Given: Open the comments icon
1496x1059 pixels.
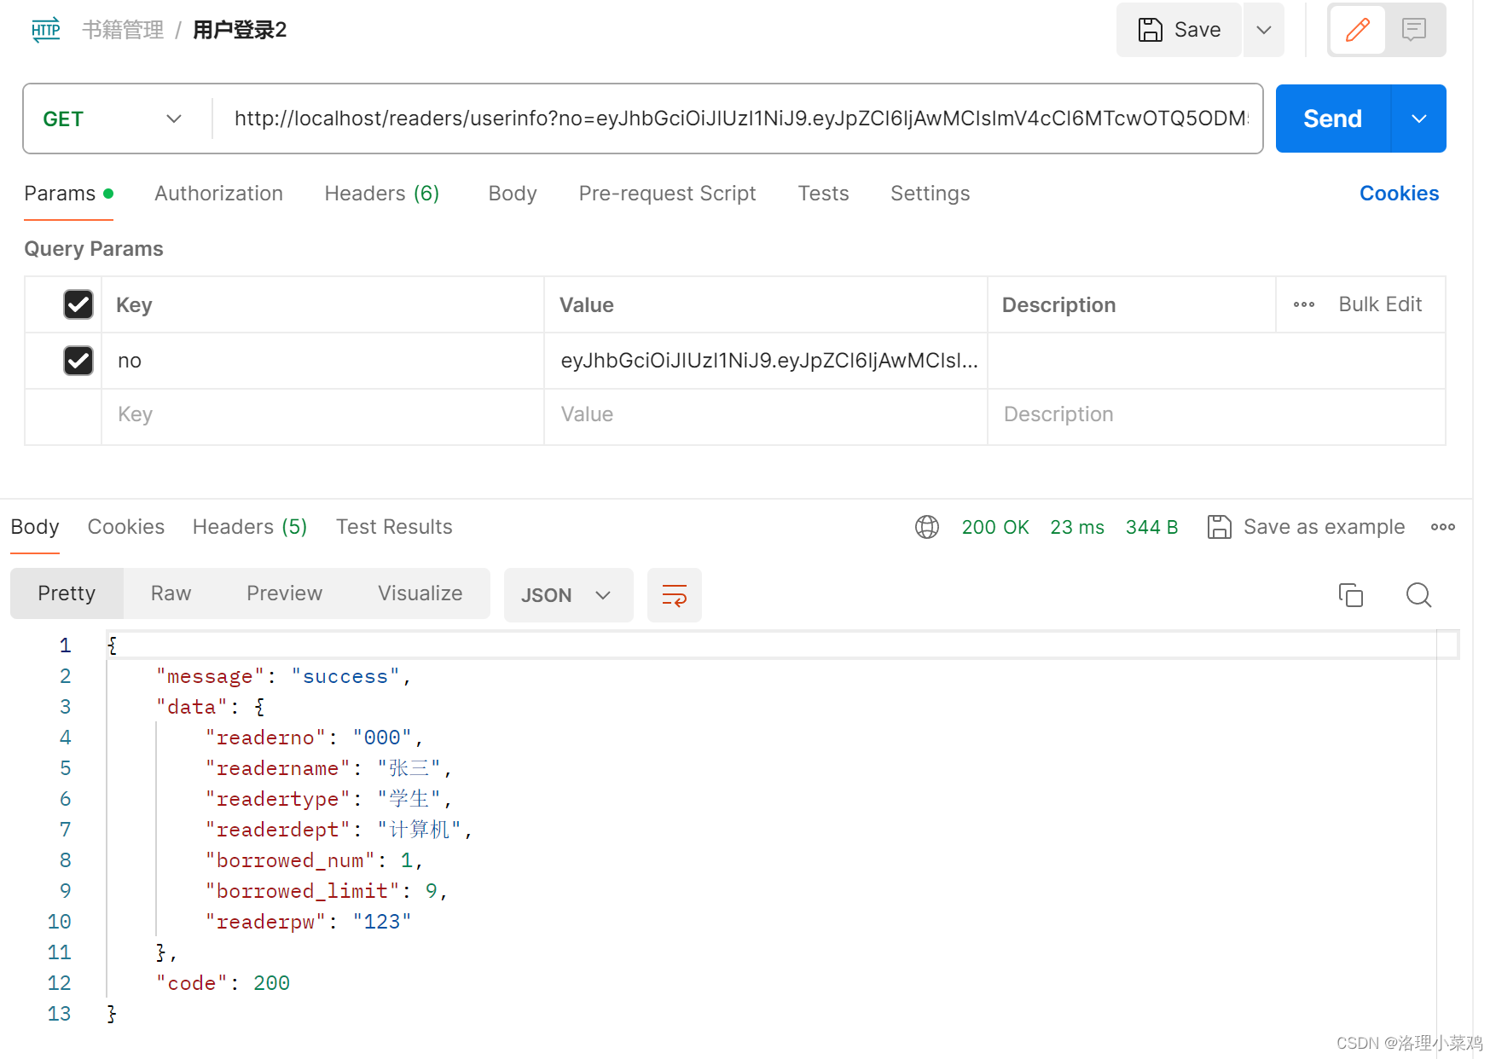Looking at the screenshot, I should point(1413,30).
